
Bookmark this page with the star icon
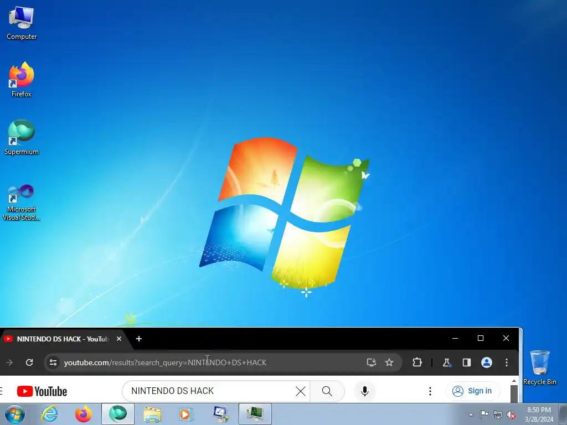tap(389, 362)
